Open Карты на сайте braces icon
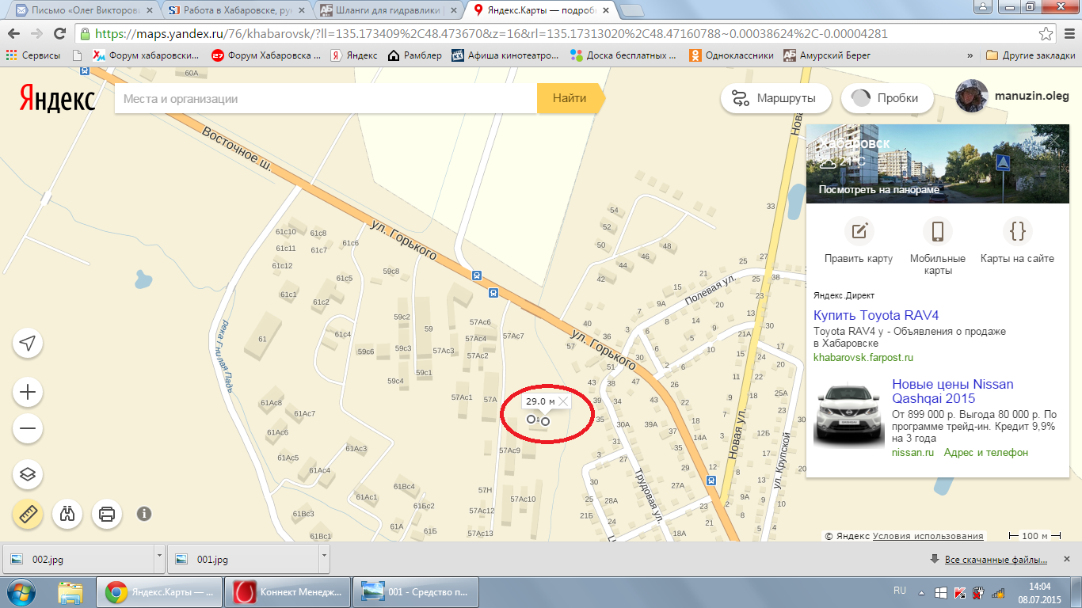 tap(1017, 231)
